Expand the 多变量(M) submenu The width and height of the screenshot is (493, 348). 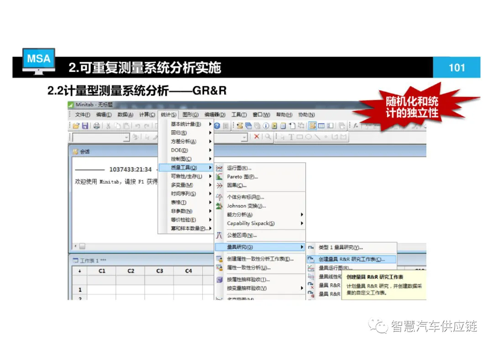[x=186, y=185]
